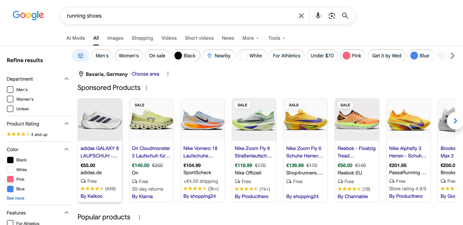Click the truck icon on the Reebok Floatzig card
Image resolution: width=463 pixels, height=225 pixels.
[x=341, y=181]
